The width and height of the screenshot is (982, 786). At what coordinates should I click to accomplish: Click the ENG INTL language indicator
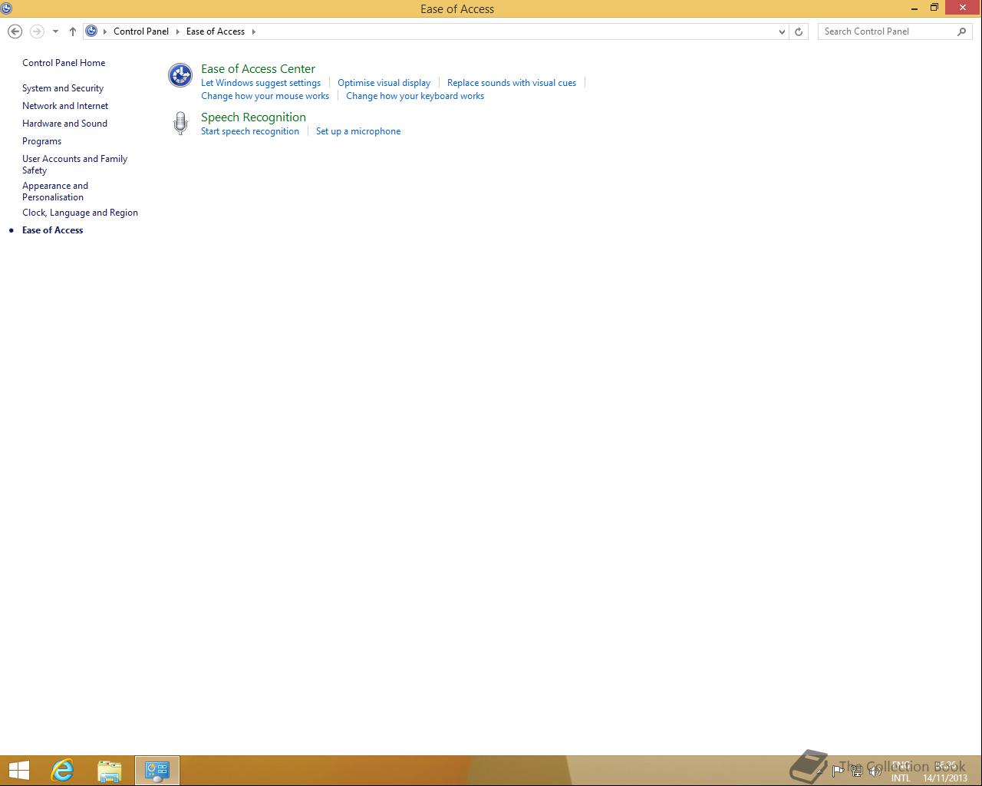coord(901,771)
